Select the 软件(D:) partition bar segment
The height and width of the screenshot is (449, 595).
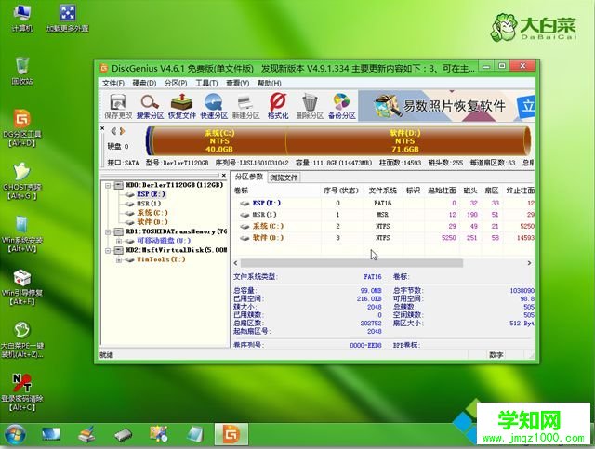pos(405,140)
